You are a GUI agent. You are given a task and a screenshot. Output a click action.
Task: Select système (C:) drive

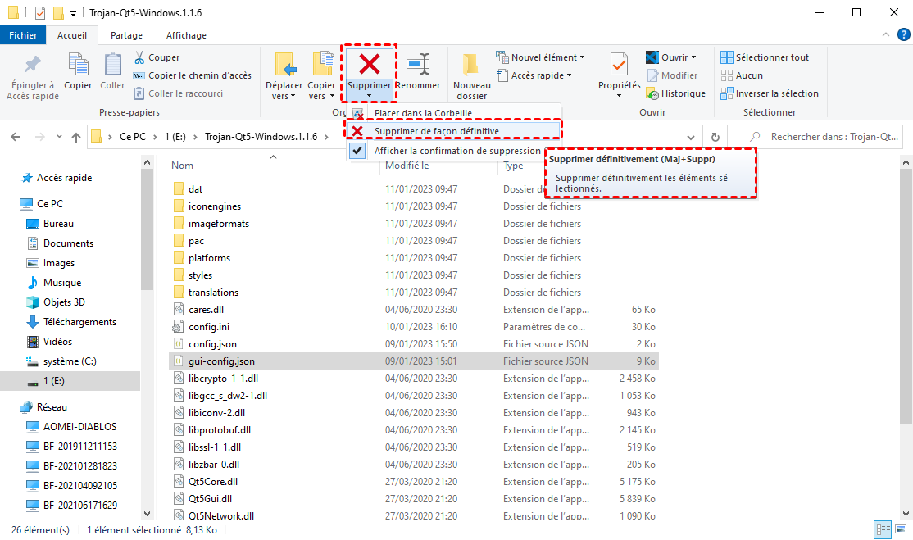point(70,361)
